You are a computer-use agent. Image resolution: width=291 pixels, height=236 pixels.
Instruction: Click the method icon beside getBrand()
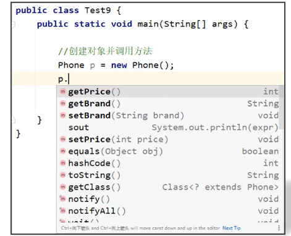(63, 103)
